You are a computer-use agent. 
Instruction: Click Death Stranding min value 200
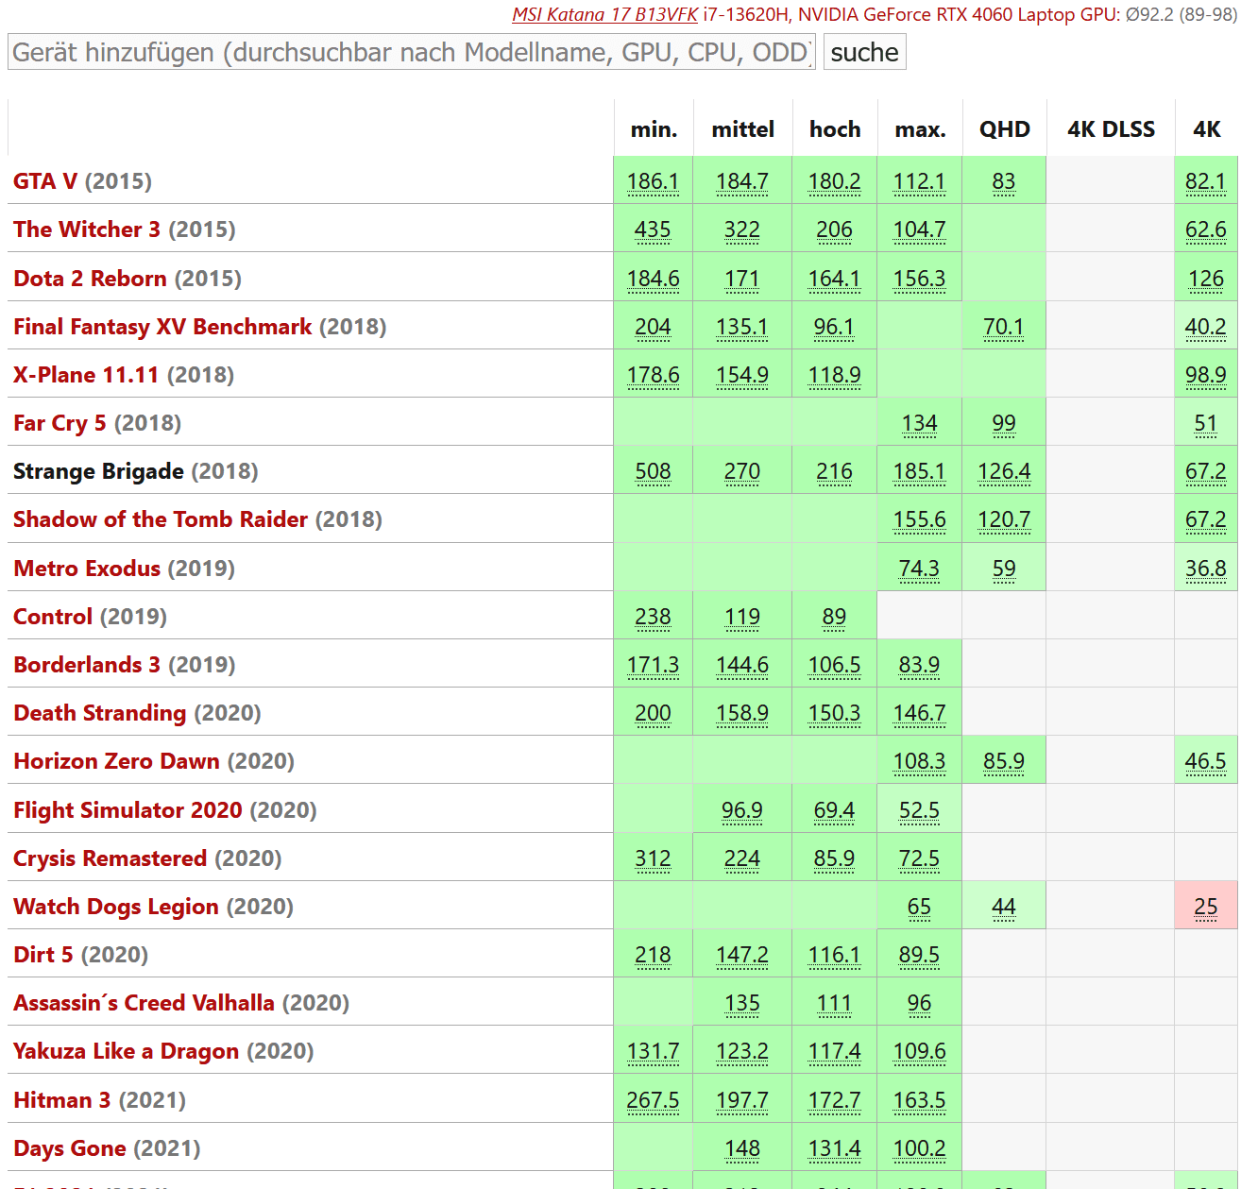point(653,713)
